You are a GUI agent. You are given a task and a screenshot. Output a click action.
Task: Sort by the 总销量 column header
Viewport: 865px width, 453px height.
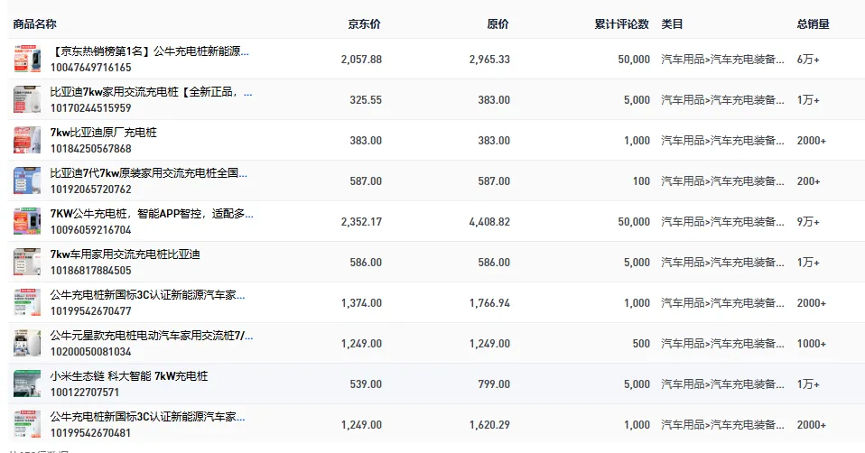(814, 24)
